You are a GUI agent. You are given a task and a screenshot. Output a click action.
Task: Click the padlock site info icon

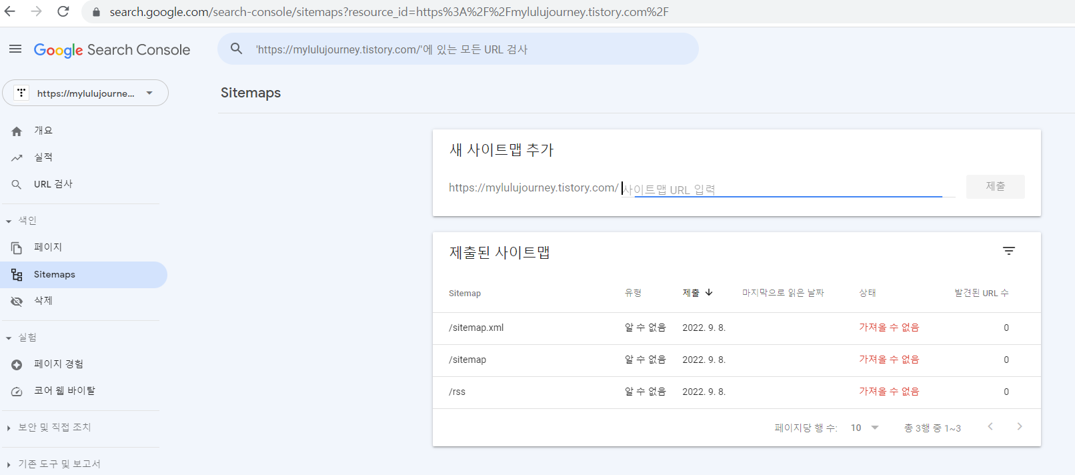(96, 12)
